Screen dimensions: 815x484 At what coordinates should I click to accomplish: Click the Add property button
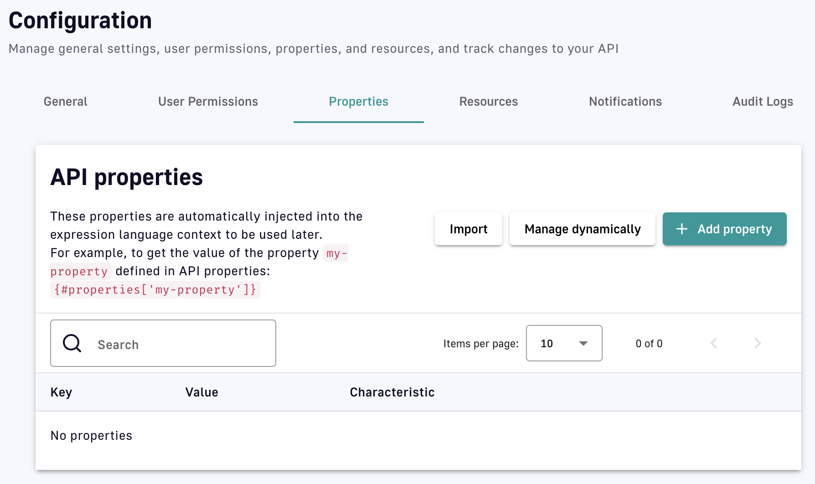point(724,229)
